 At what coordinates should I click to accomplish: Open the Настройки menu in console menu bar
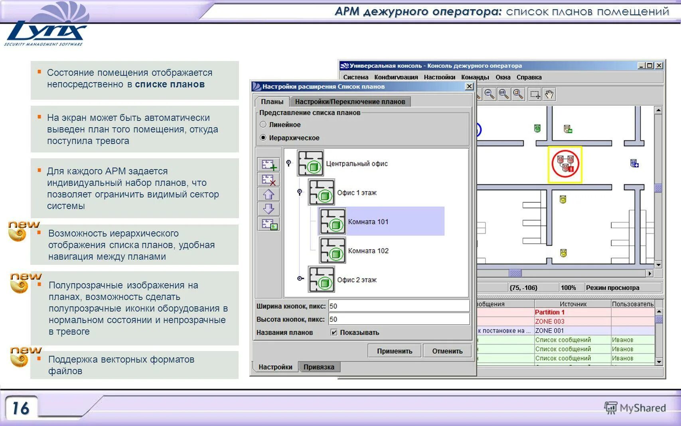coord(440,77)
